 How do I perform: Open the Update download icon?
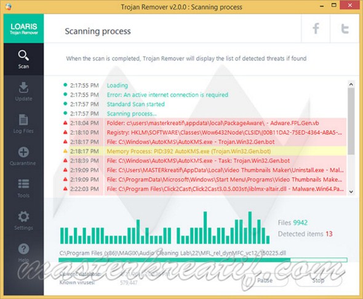(23, 88)
